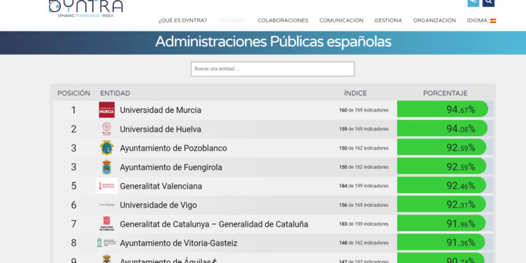Click the Administraciones Públicas españolas heading
Image resolution: width=526 pixels, height=263 pixels.
pyautogui.click(x=273, y=42)
